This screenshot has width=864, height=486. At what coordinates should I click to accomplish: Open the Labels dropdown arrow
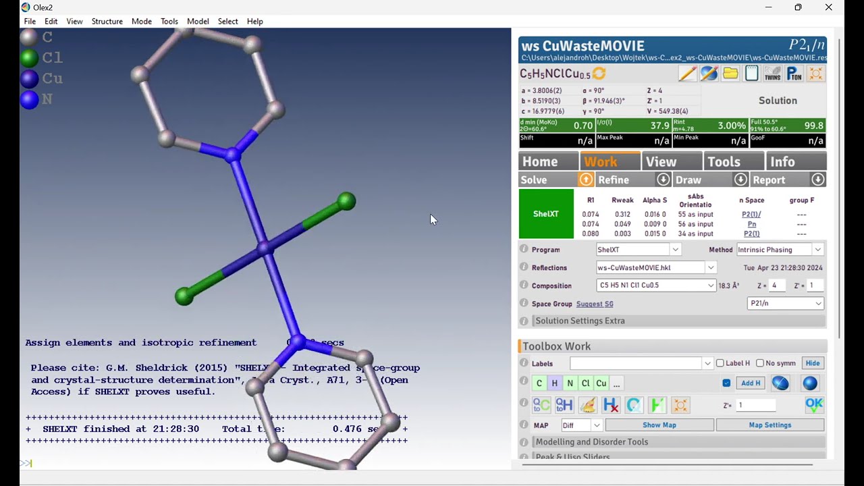[x=707, y=363]
